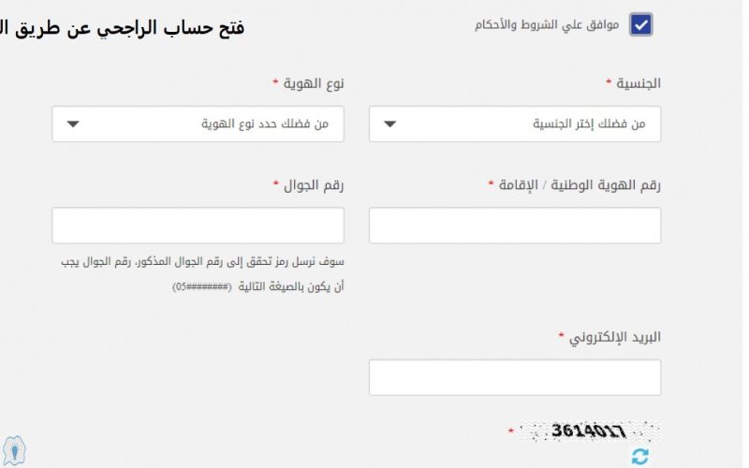Click the نوع الهوية field label
This screenshot has height=468, width=749.
coord(314,83)
